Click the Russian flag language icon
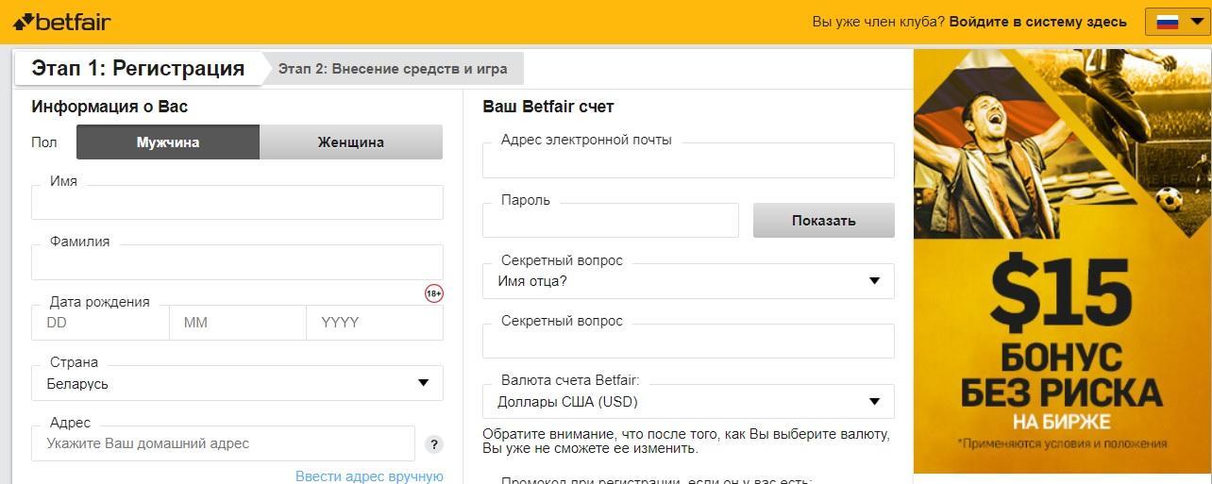This screenshot has width=1212, height=484. point(1168,22)
